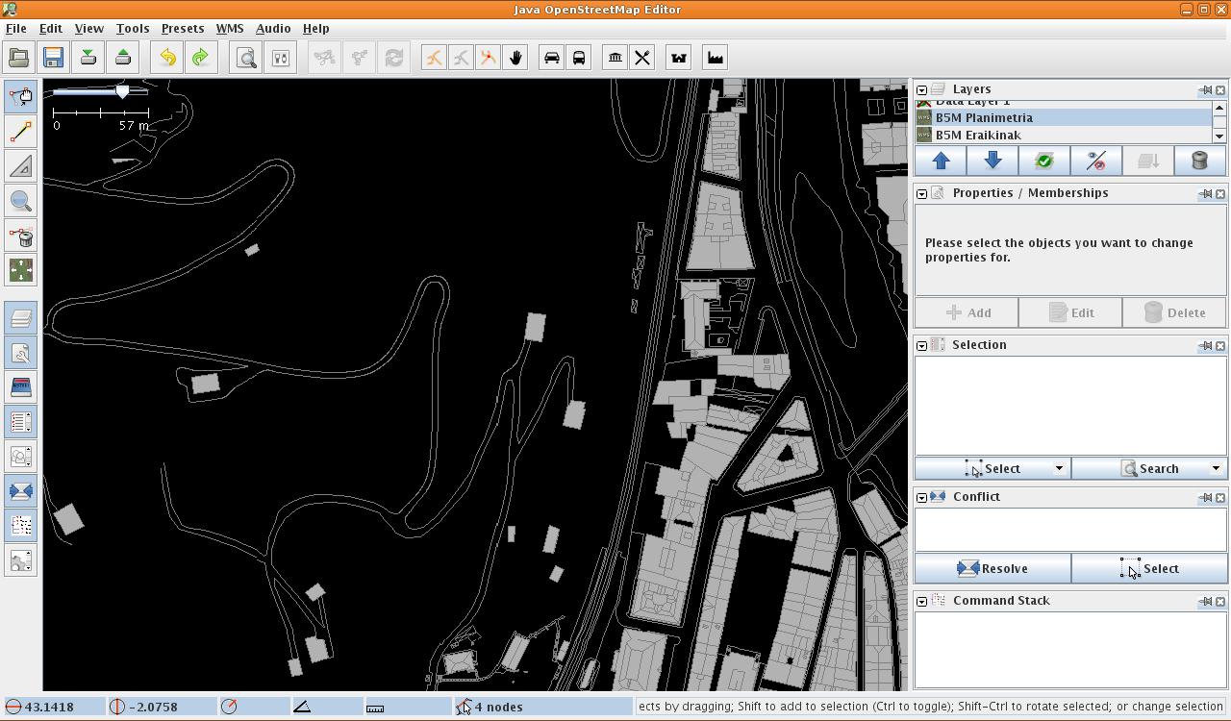Image resolution: width=1231 pixels, height=721 pixels.
Task: Open the WMS menu
Action: [229, 28]
